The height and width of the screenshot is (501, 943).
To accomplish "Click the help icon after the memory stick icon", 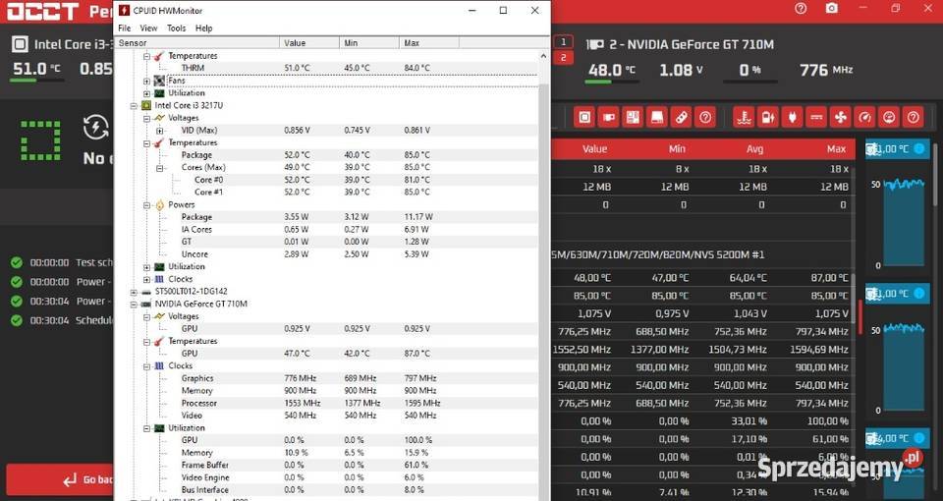I will click(705, 117).
